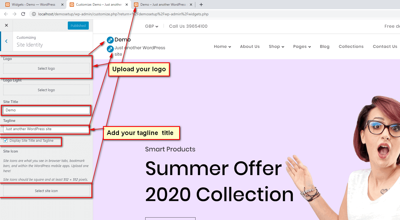Switch to the Widgets ‹ Demo browser tab
This screenshot has height=220, width=400.
coord(34,5)
